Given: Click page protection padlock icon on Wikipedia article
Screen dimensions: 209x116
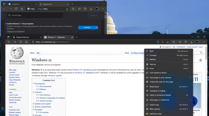Looking at the screenshot, I should pyautogui.click(x=200, y=60).
